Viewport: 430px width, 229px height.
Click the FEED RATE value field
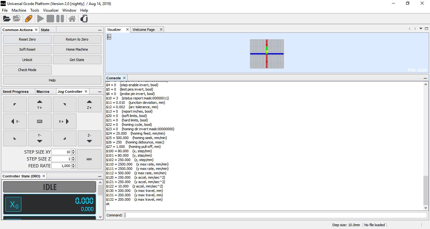[x=61, y=166]
